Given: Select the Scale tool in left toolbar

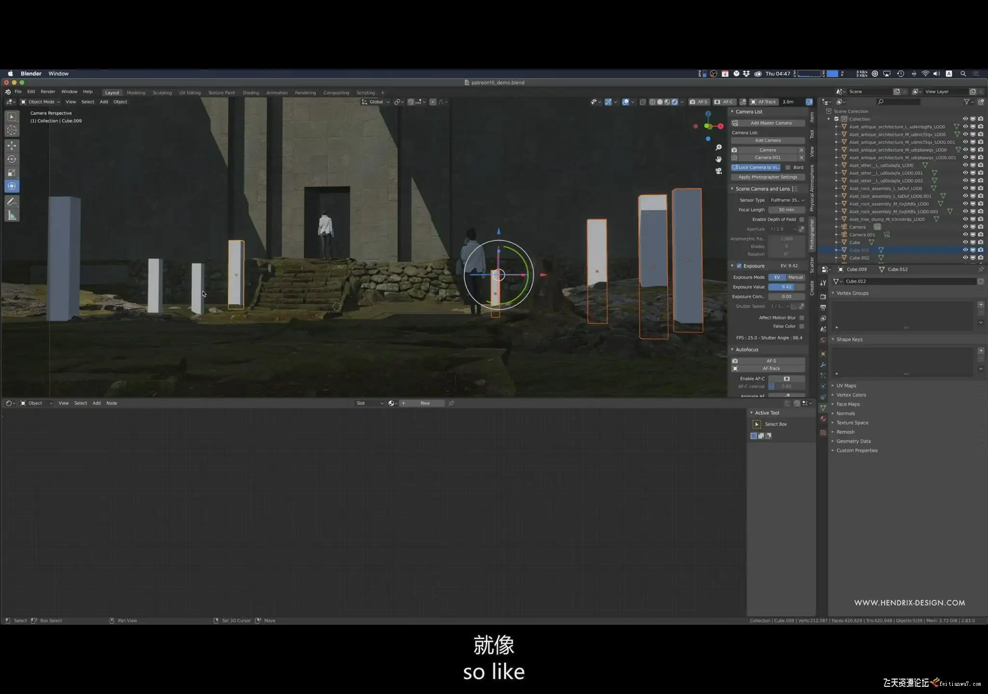Looking at the screenshot, I should pos(12,173).
